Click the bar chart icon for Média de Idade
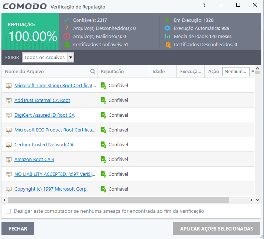The image size is (264, 239). [167, 36]
